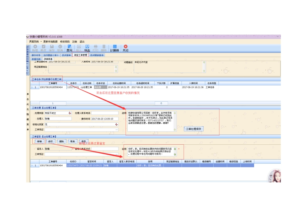Click the 工单处理保存 button

coord(194,129)
